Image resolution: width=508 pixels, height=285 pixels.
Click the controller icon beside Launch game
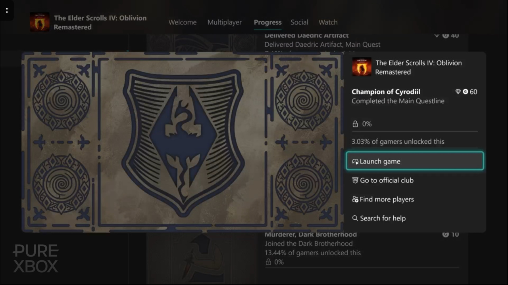(x=355, y=161)
